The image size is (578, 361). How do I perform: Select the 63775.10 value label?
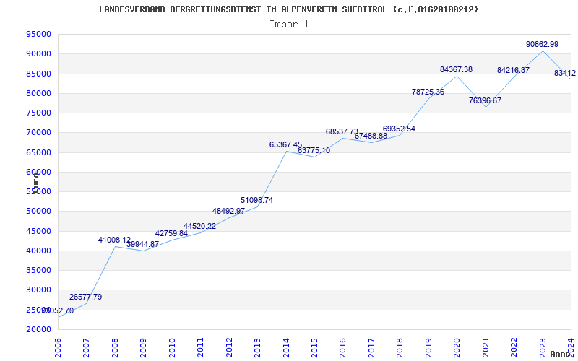pos(314,150)
